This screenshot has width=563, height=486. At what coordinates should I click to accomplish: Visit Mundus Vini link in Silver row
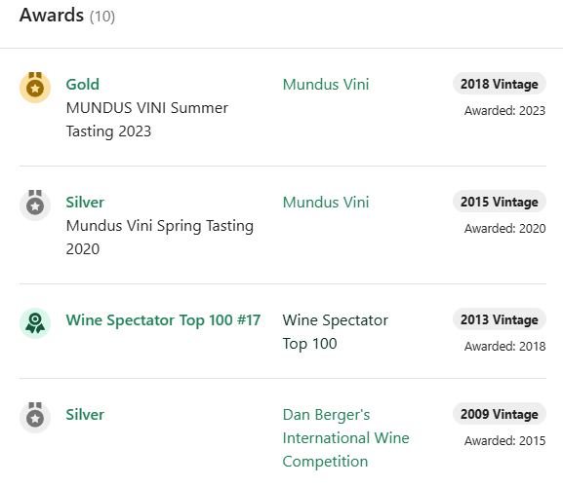326,203
